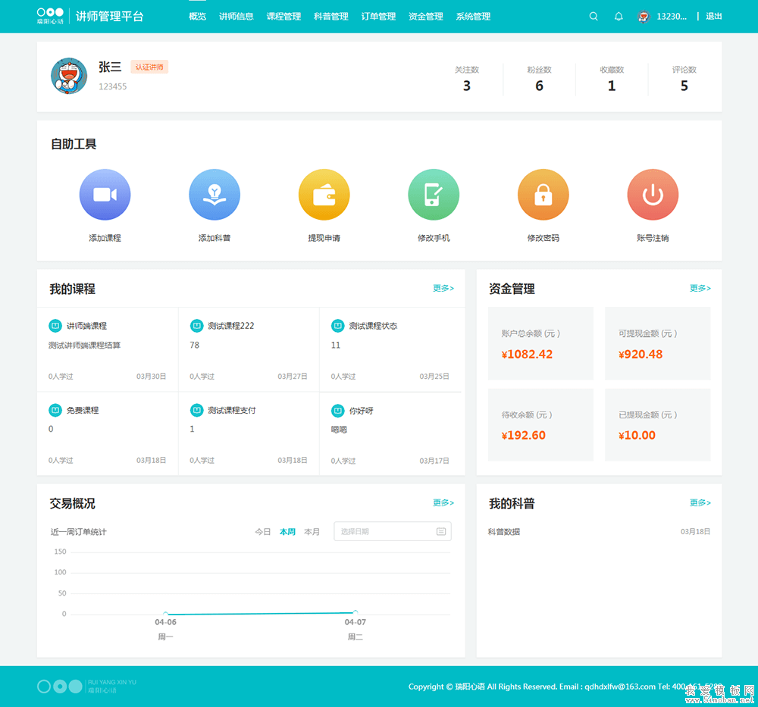Click the 退出 logout link
This screenshot has width=758, height=707.
tap(714, 17)
